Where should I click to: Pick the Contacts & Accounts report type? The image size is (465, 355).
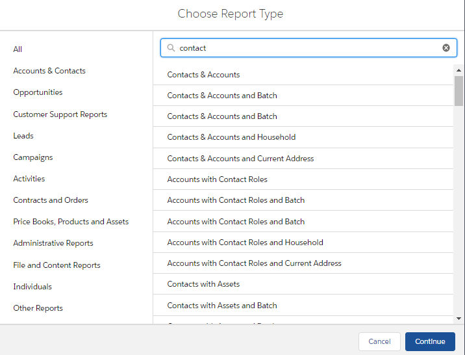[x=303, y=75]
